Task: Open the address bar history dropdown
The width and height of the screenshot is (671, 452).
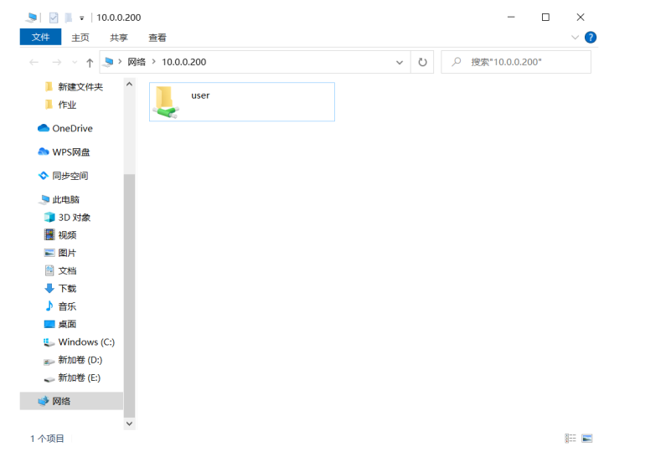Action: click(x=400, y=63)
